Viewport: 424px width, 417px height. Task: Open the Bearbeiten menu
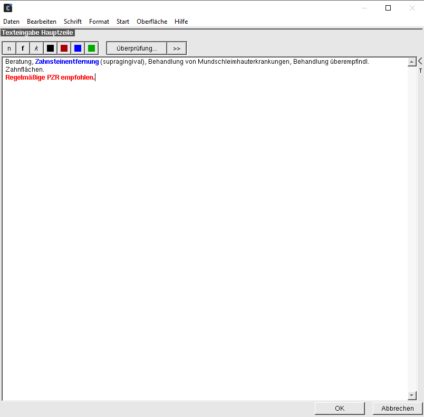pyautogui.click(x=42, y=21)
